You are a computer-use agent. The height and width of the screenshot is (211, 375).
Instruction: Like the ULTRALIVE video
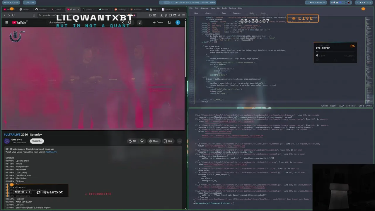pyautogui.click(x=132, y=141)
